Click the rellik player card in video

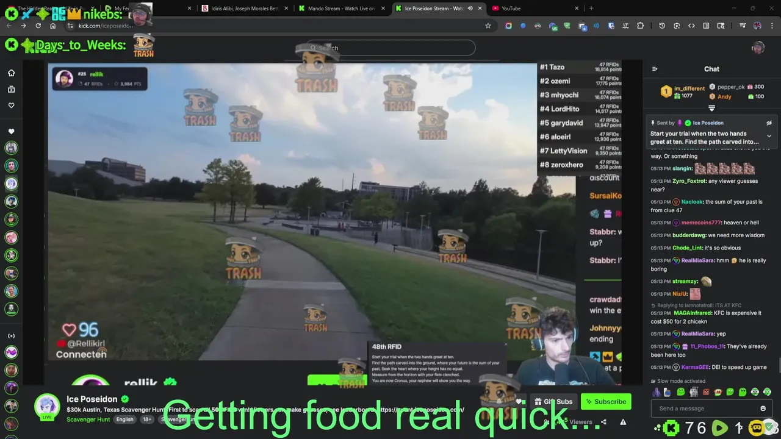(x=99, y=79)
